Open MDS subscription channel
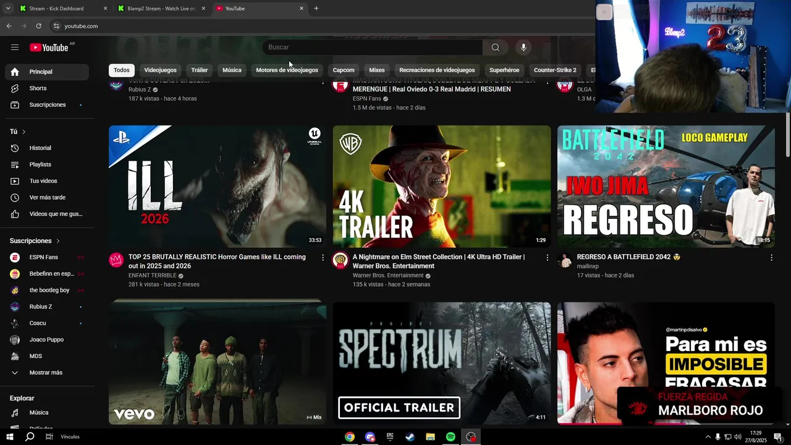 (47, 356)
